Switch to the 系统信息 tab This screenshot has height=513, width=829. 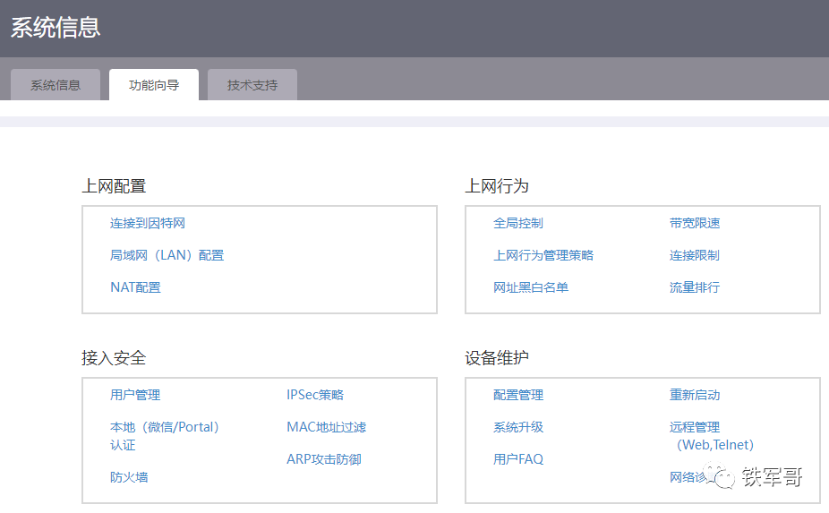(56, 86)
